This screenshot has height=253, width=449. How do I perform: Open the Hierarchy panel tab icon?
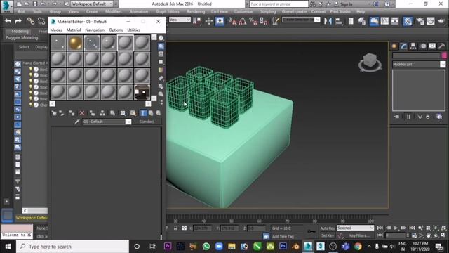(413, 46)
